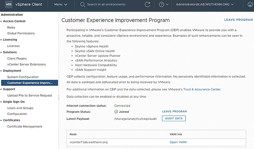
Task: Click the VAMI link column header
Action: point(176,134)
